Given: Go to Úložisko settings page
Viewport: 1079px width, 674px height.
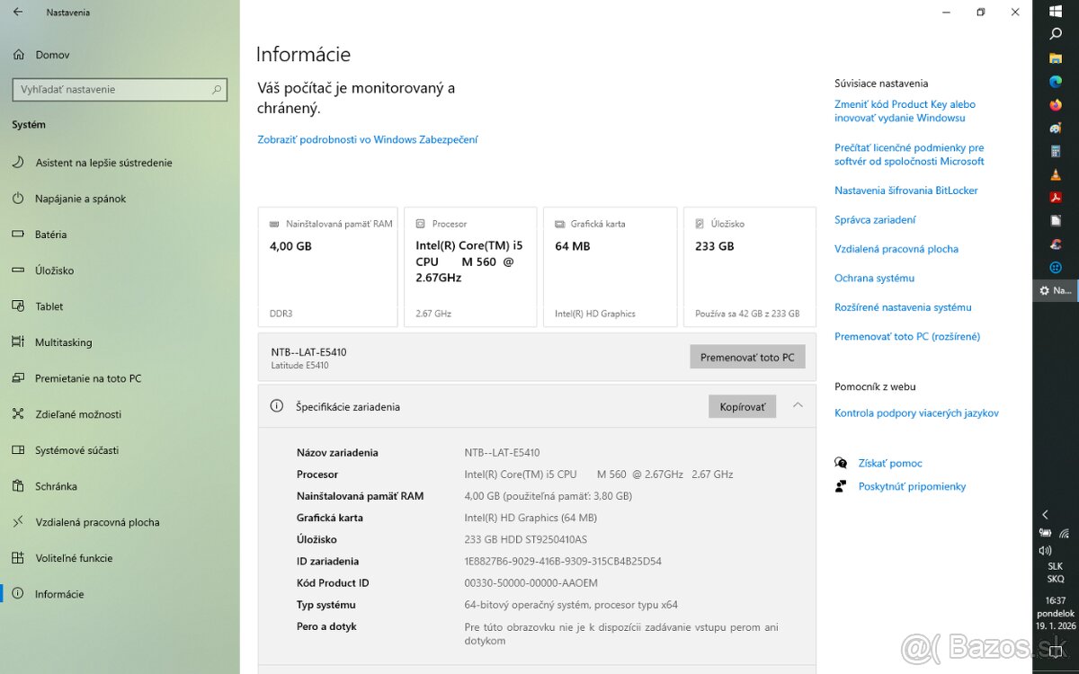Looking at the screenshot, I should [54, 270].
